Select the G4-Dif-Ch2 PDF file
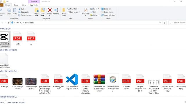186x104 pixels. (167, 83)
